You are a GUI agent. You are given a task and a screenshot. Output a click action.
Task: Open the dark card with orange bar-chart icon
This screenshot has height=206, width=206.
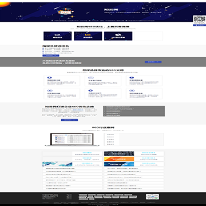[x=88, y=36]
